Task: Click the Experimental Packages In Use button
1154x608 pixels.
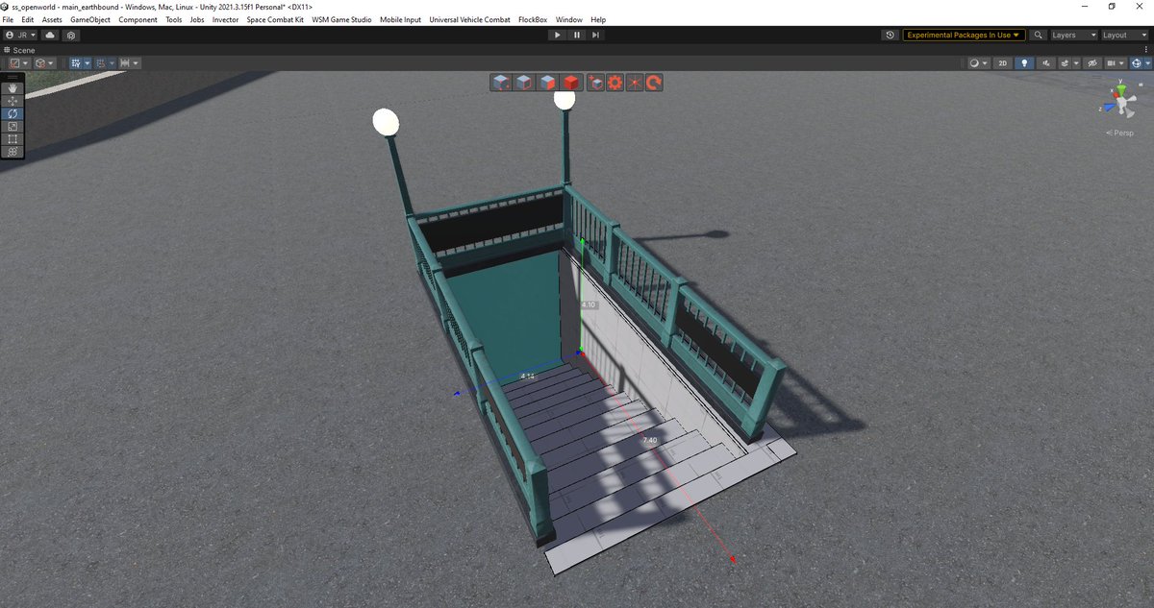Action: [x=965, y=35]
